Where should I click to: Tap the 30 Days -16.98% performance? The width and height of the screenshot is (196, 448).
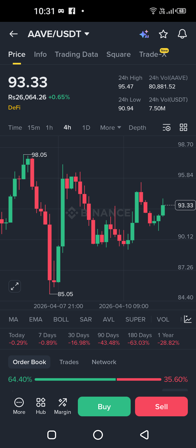[x=79, y=339]
